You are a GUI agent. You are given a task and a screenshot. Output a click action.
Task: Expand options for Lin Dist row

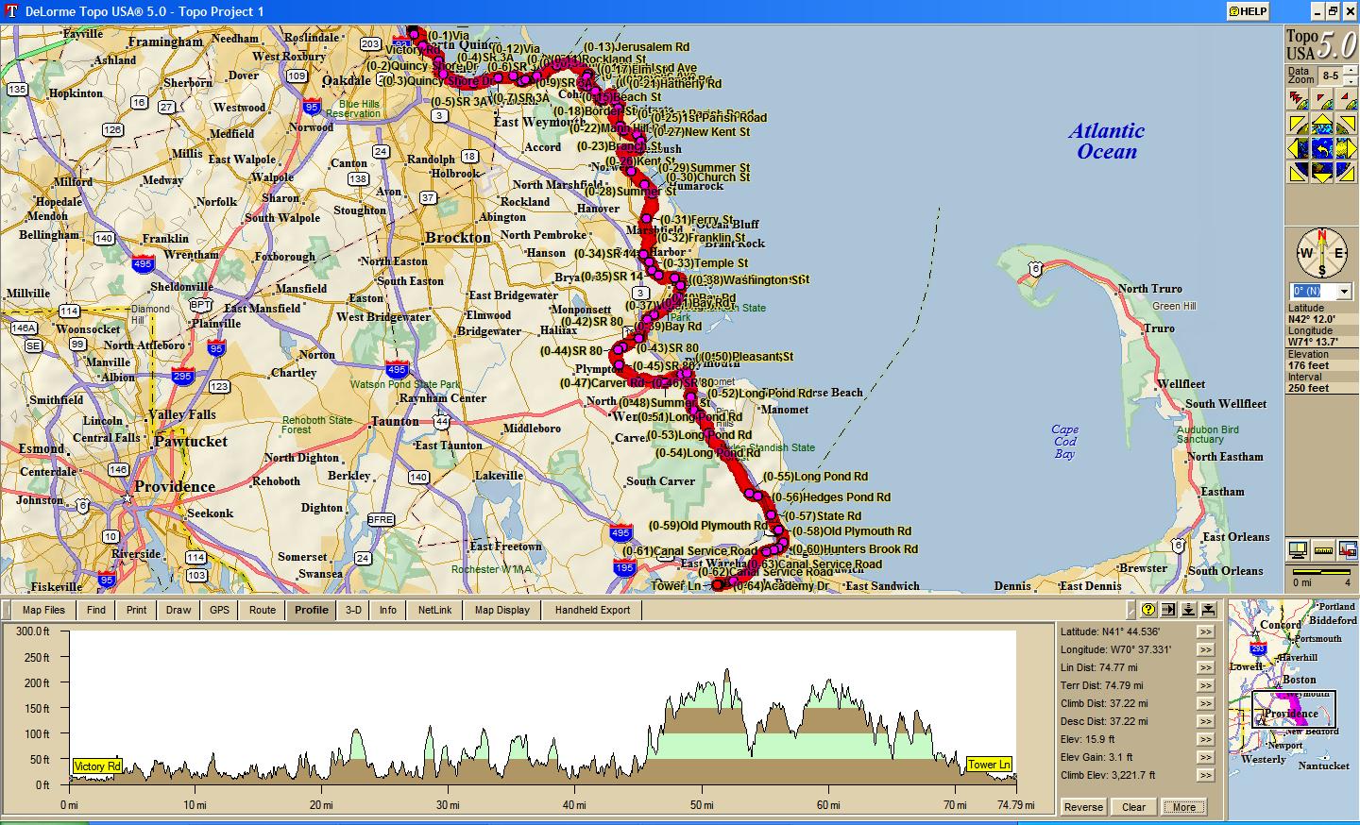(1205, 667)
